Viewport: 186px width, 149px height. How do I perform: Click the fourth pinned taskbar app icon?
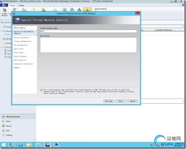click(x=38, y=145)
